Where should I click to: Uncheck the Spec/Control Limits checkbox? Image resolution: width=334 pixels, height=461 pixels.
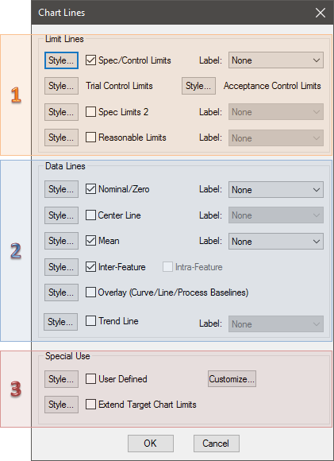pyautogui.click(x=90, y=60)
